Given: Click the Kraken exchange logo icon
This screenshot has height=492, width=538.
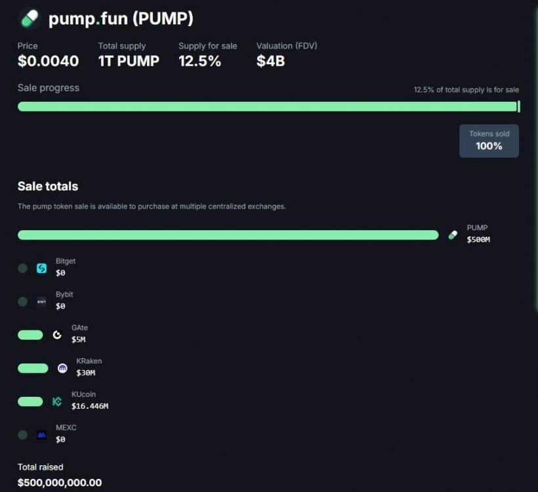Looking at the screenshot, I should pyautogui.click(x=62, y=369).
